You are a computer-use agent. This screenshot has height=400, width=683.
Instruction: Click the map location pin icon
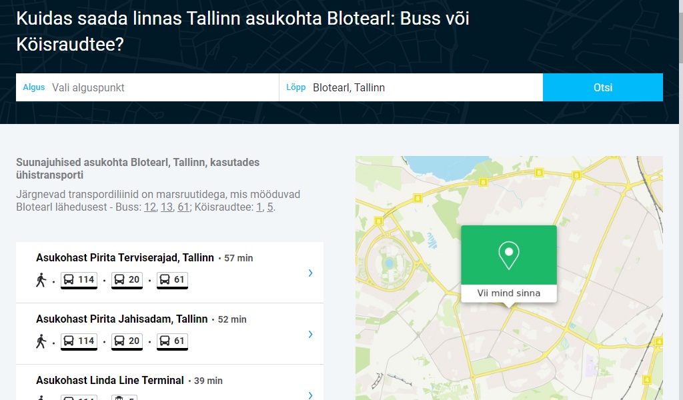[508, 255]
